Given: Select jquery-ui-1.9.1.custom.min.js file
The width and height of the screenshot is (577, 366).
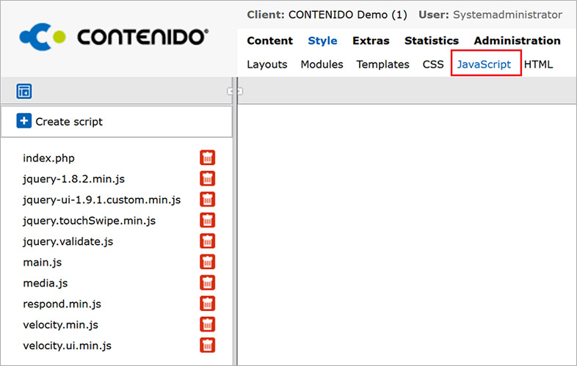Looking at the screenshot, I should [101, 200].
